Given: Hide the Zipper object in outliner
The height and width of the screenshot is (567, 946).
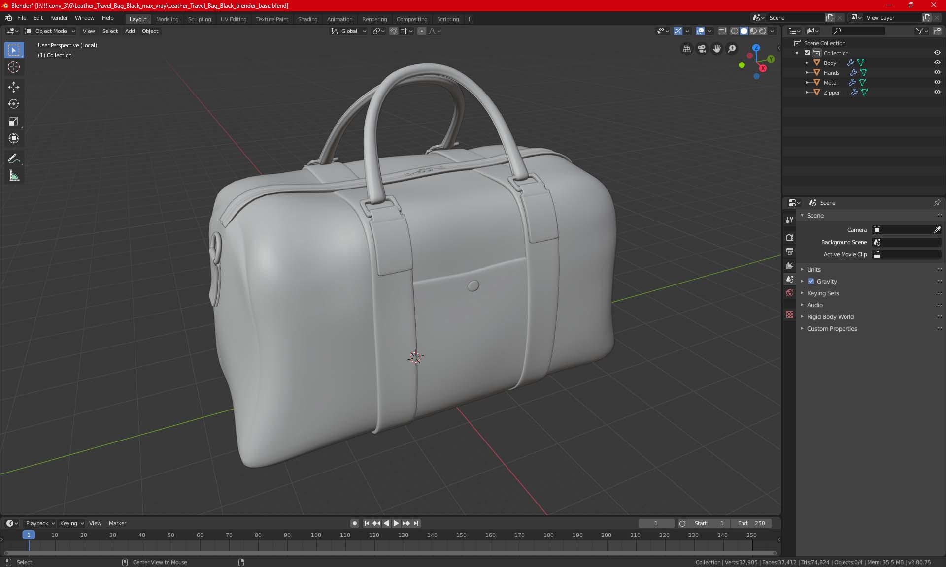Looking at the screenshot, I should point(937,93).
